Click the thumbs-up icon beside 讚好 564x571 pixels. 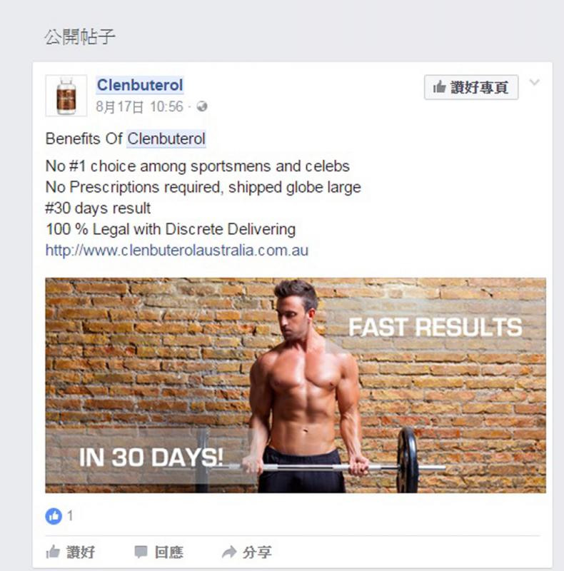pos(53,552)
